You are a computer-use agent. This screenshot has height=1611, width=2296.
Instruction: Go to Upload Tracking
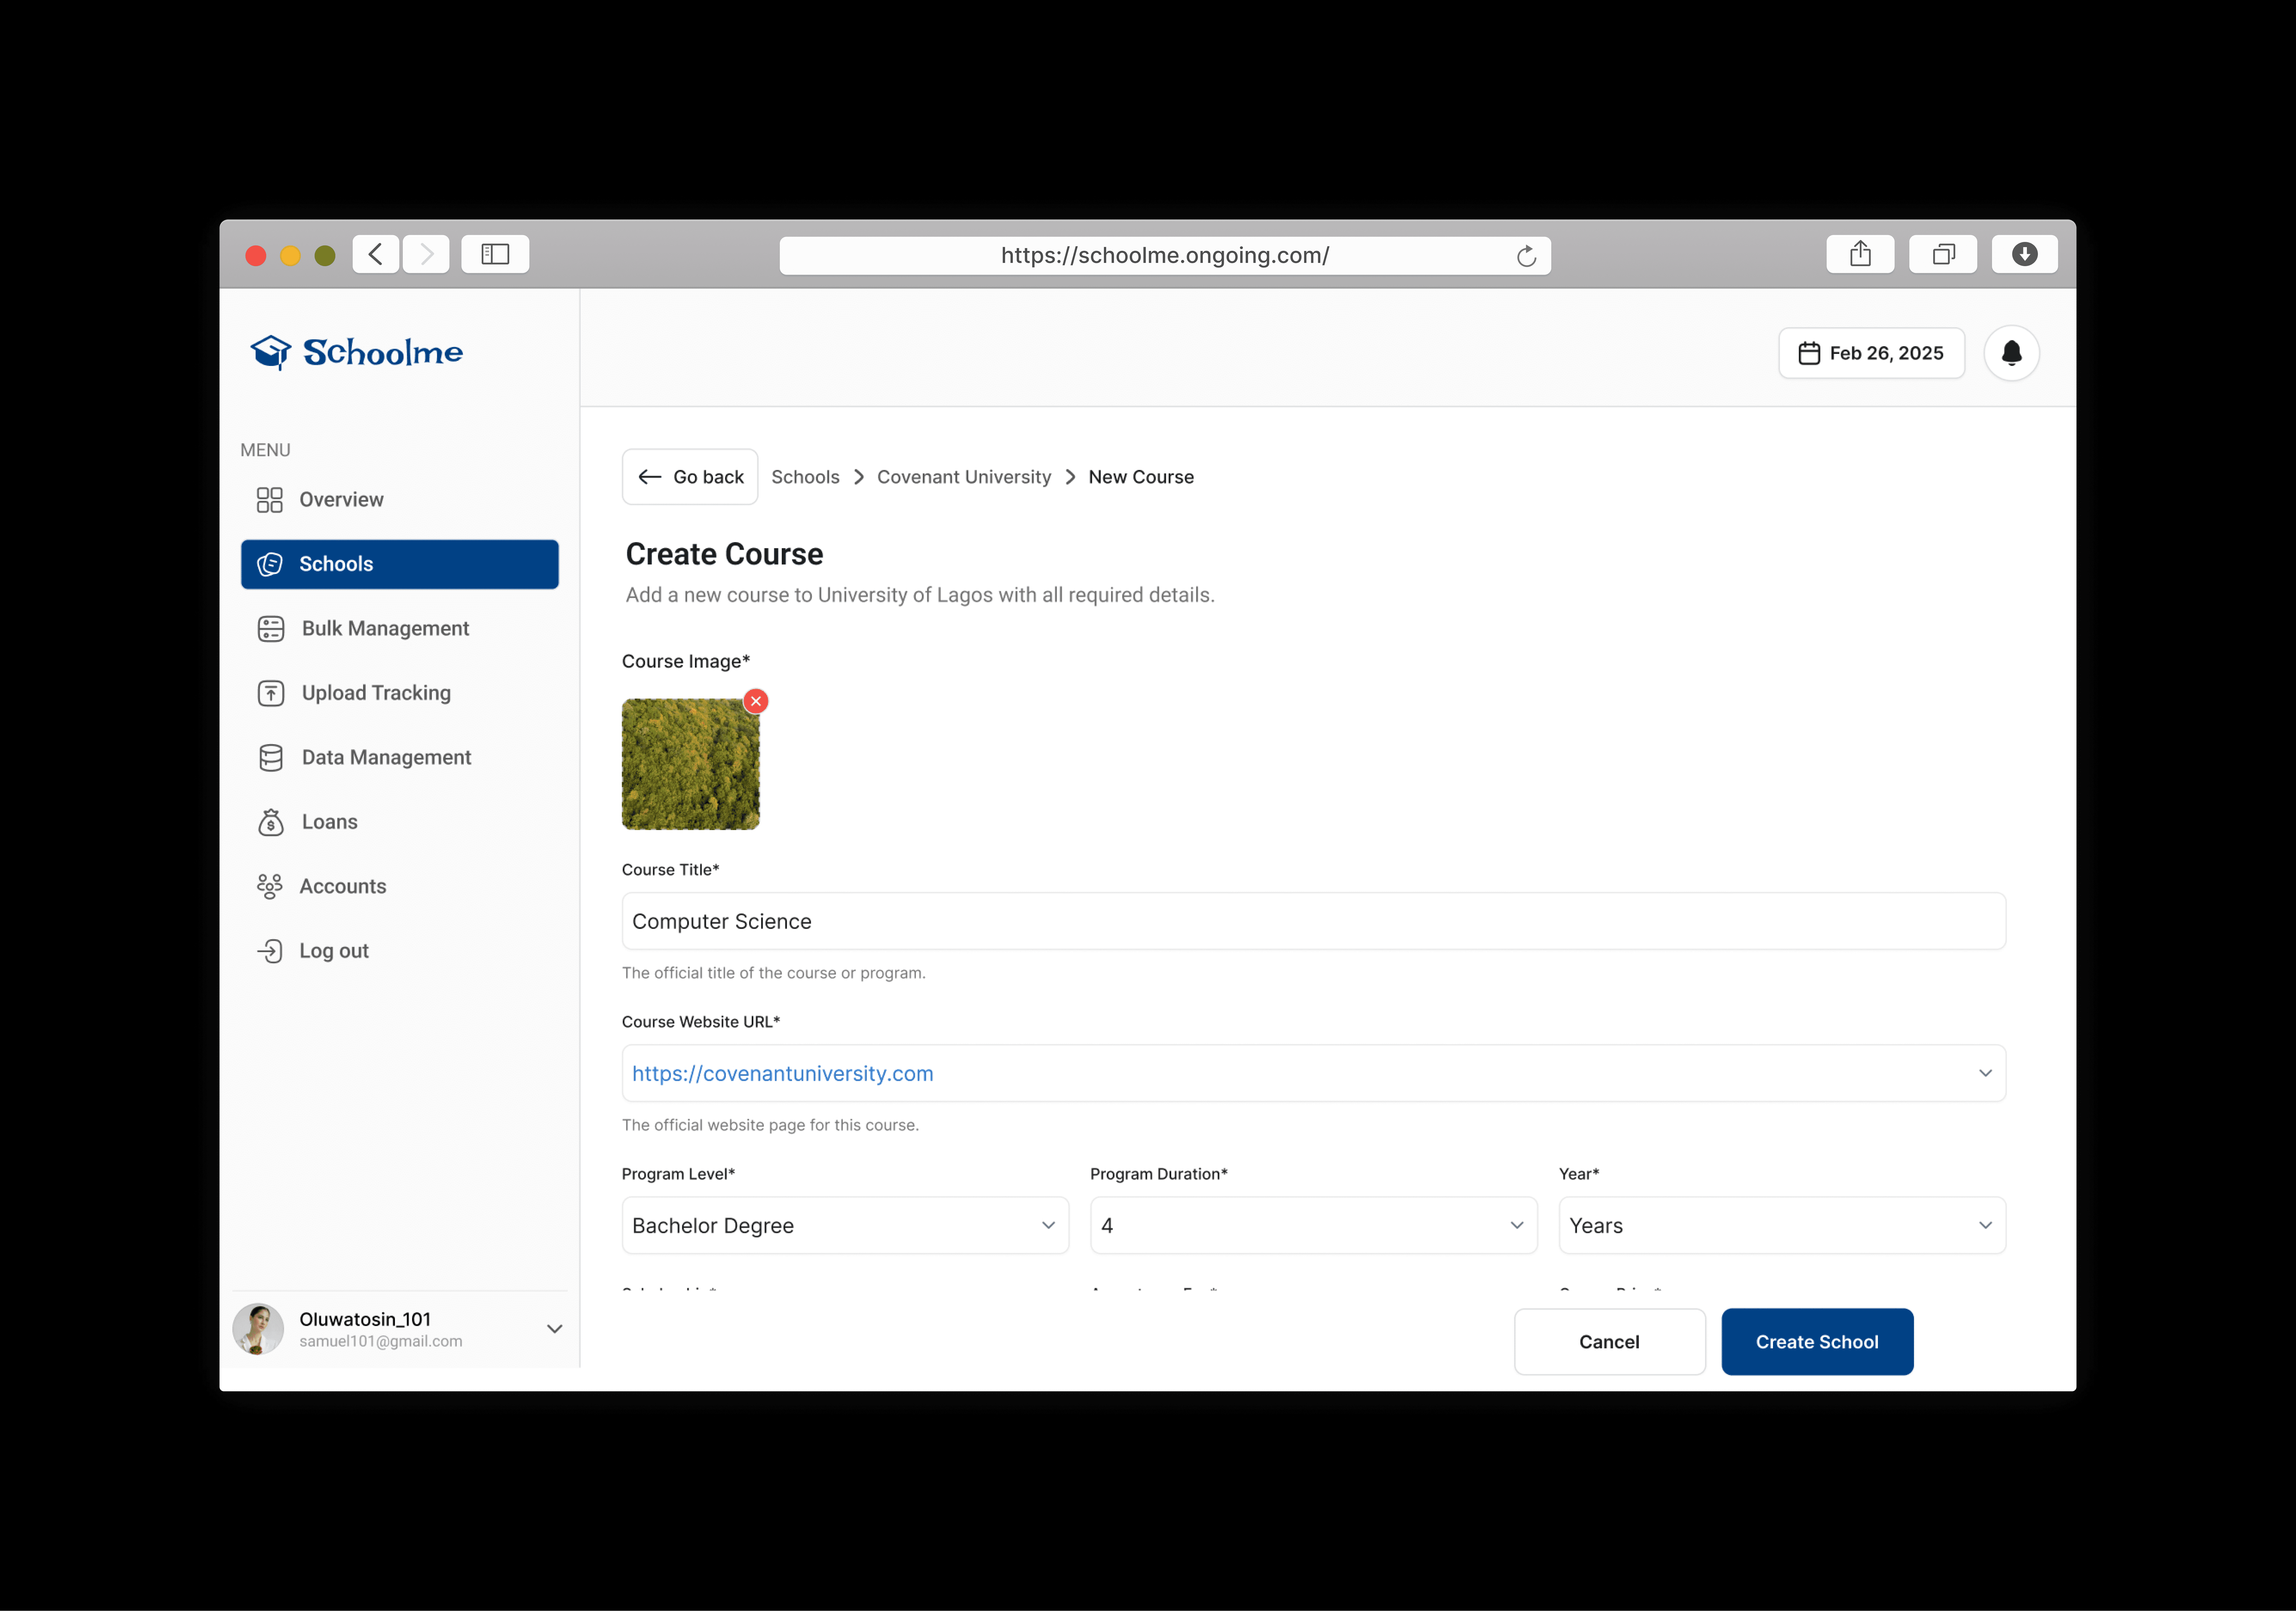tap(400, 693)
